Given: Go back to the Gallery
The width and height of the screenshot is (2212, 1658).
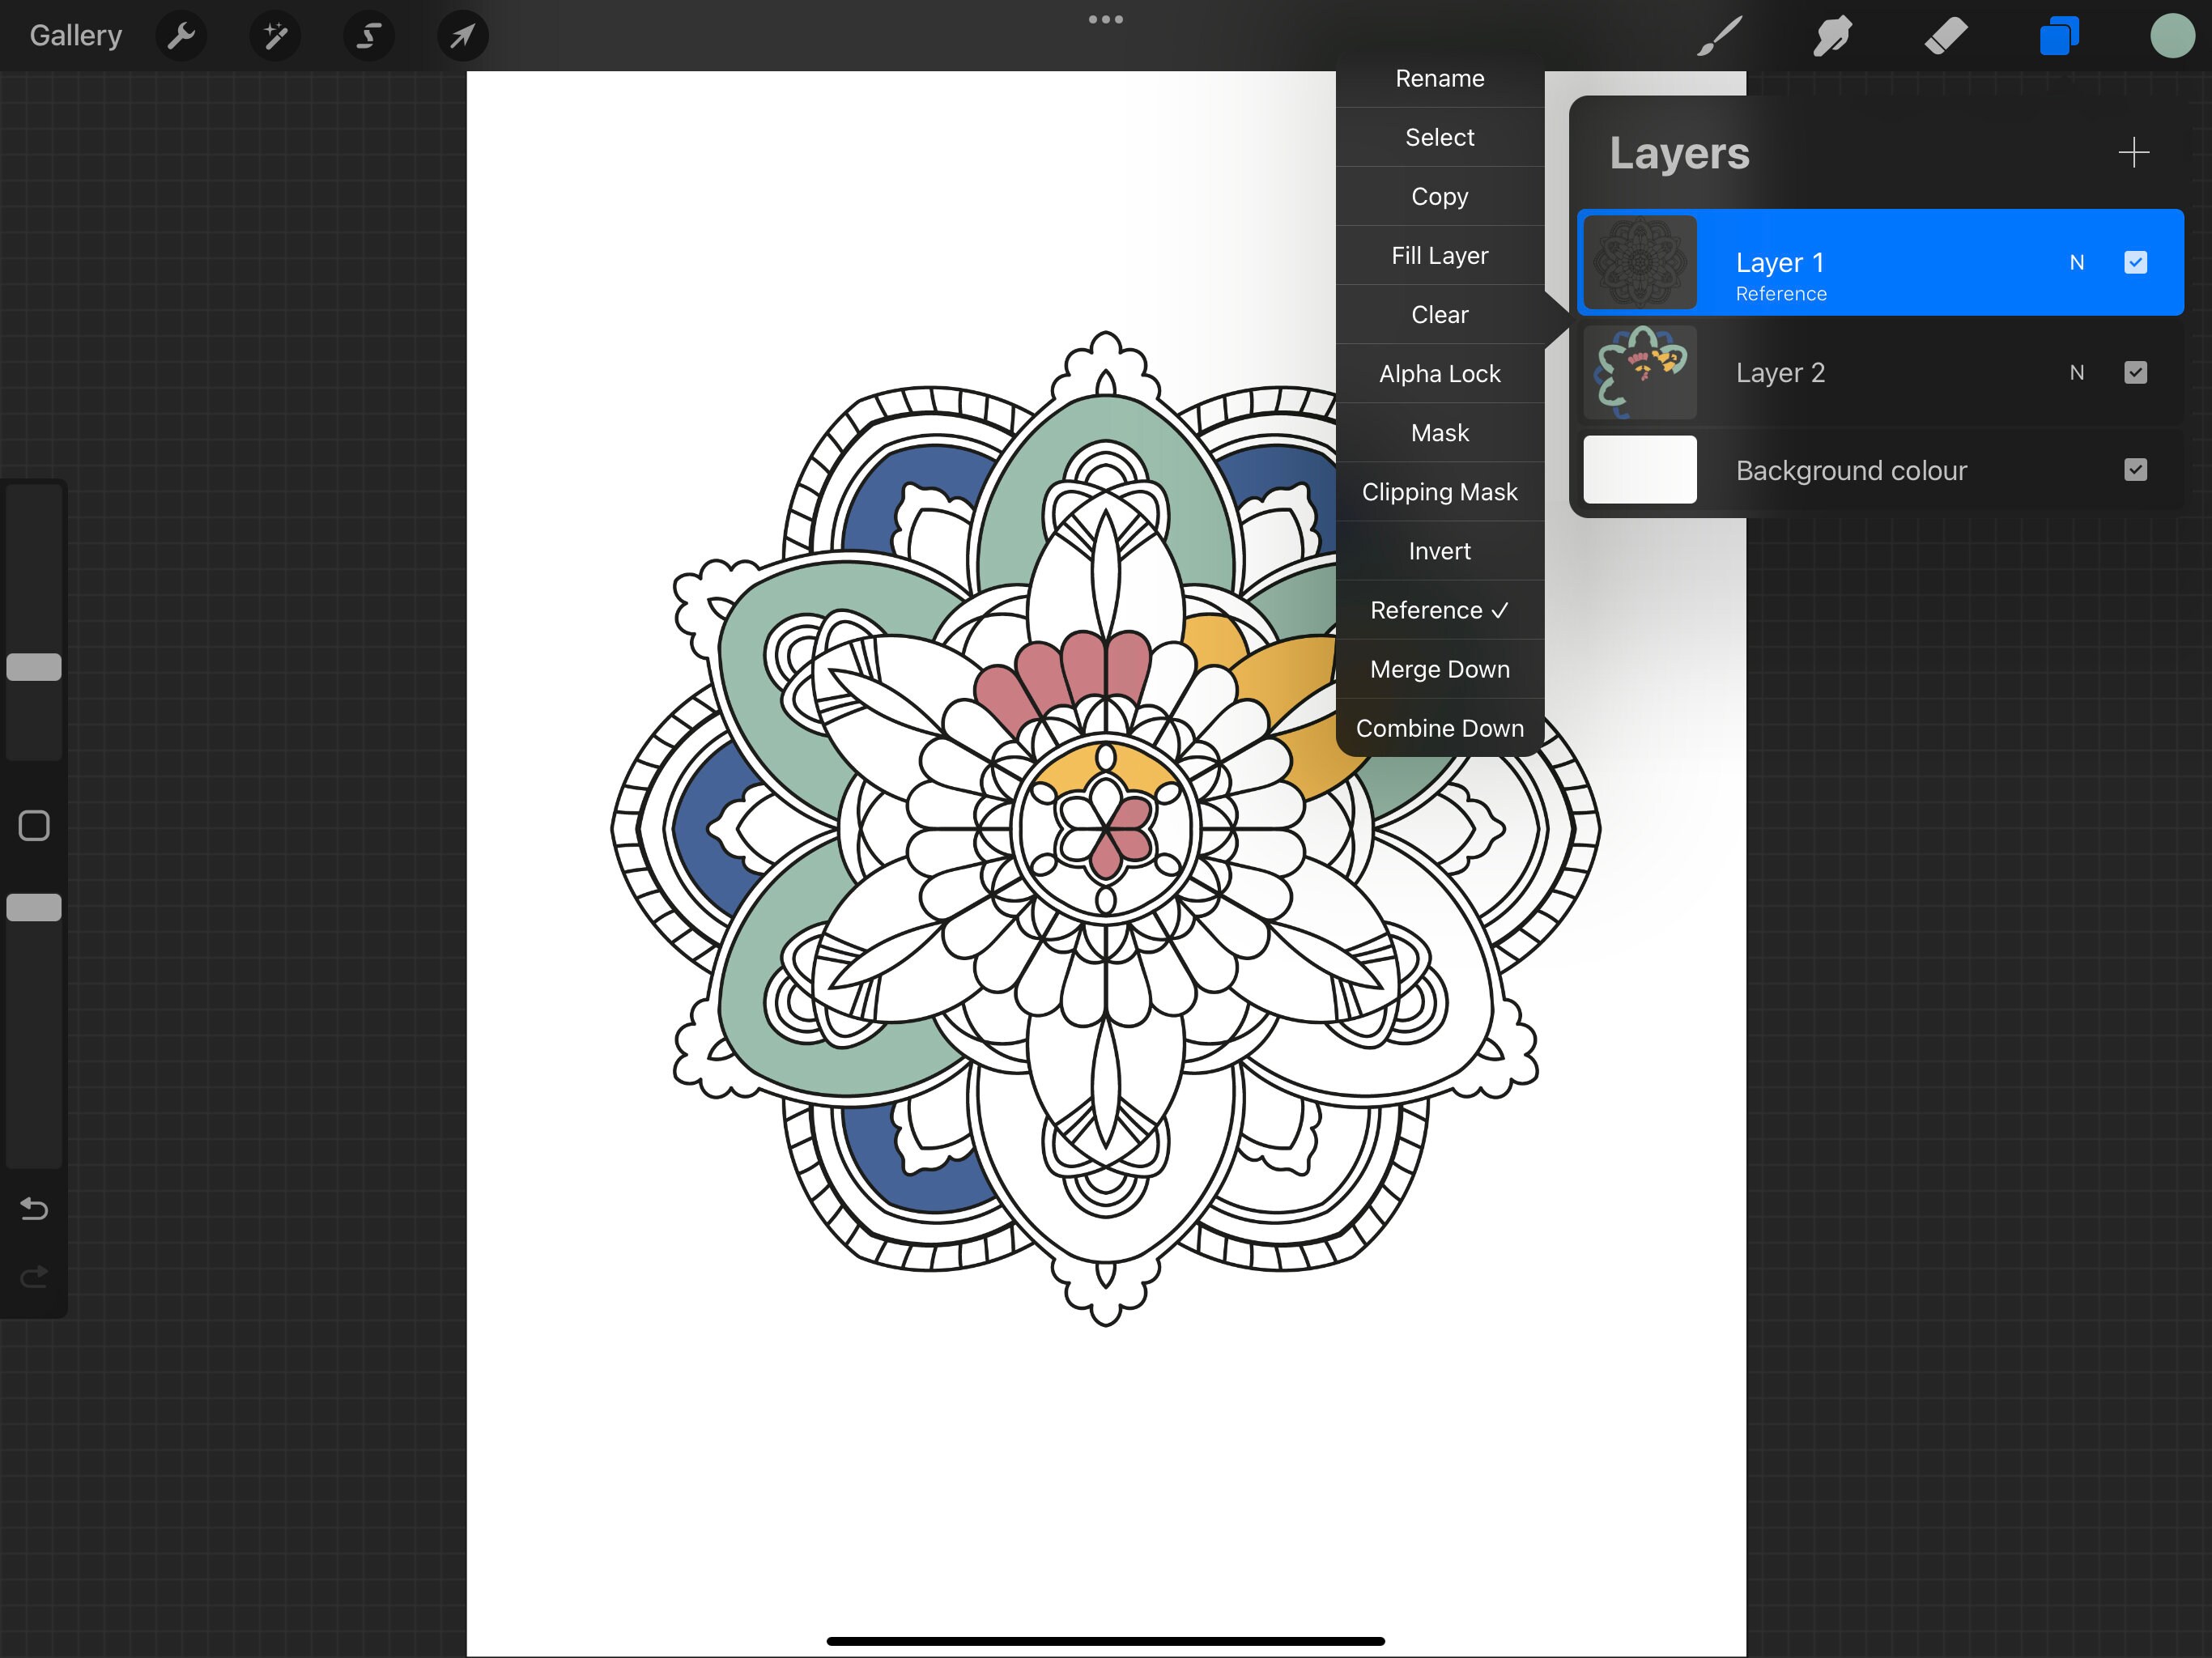Looking at the screenshot, I should tap(75, 35).
